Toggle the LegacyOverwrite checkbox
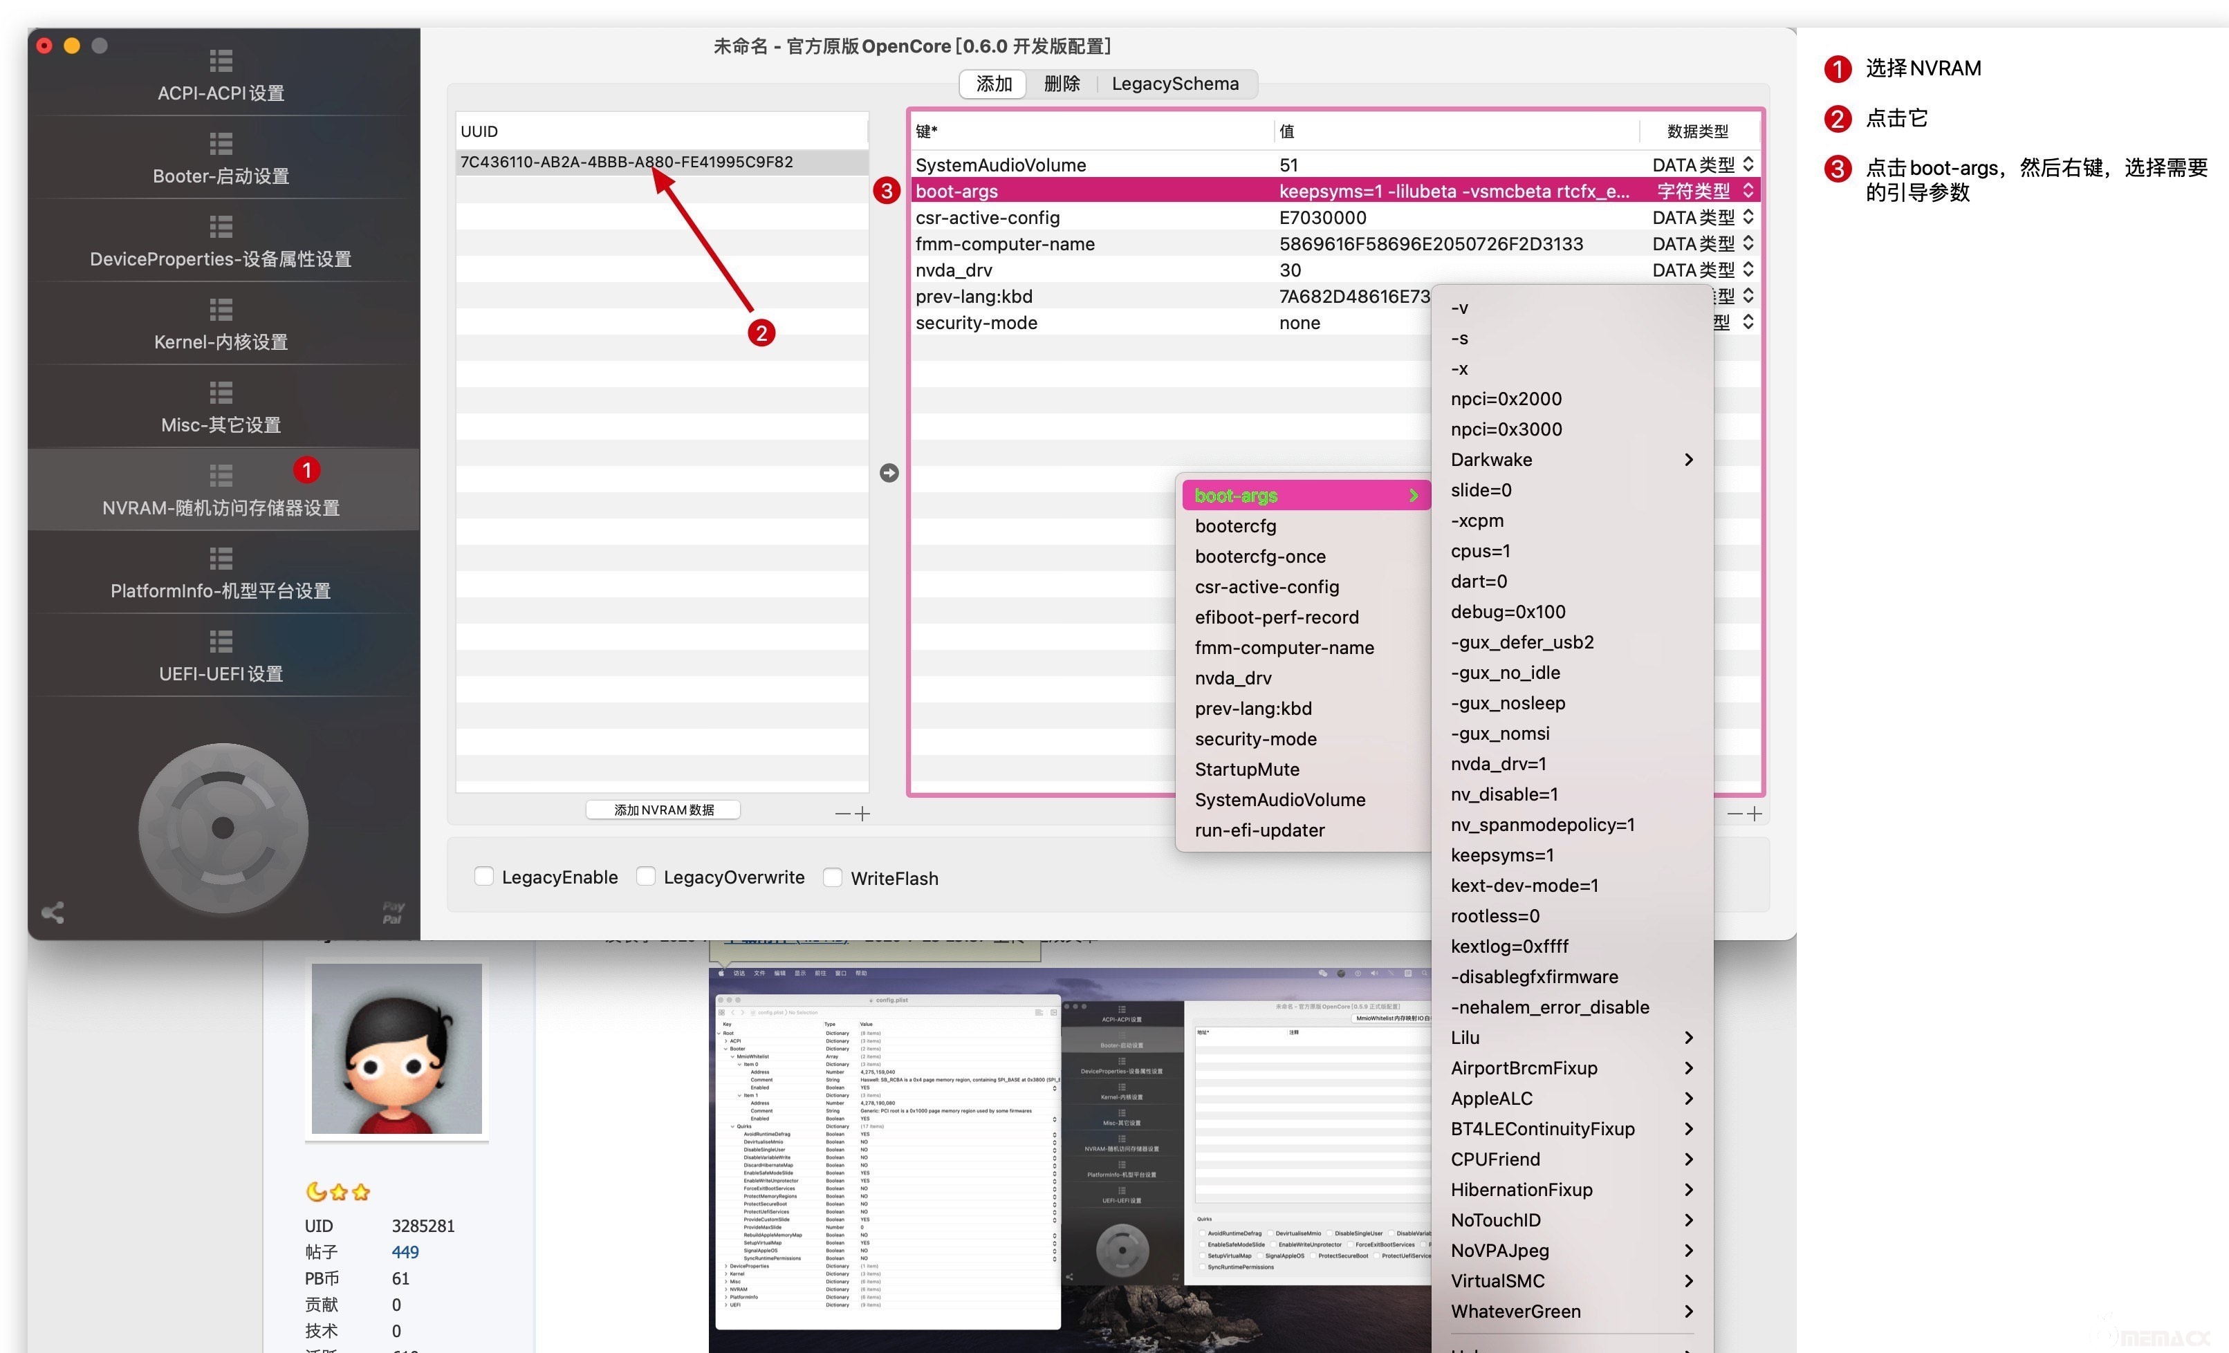This screenshot has height=1353, width=2229. pos(646,877)
